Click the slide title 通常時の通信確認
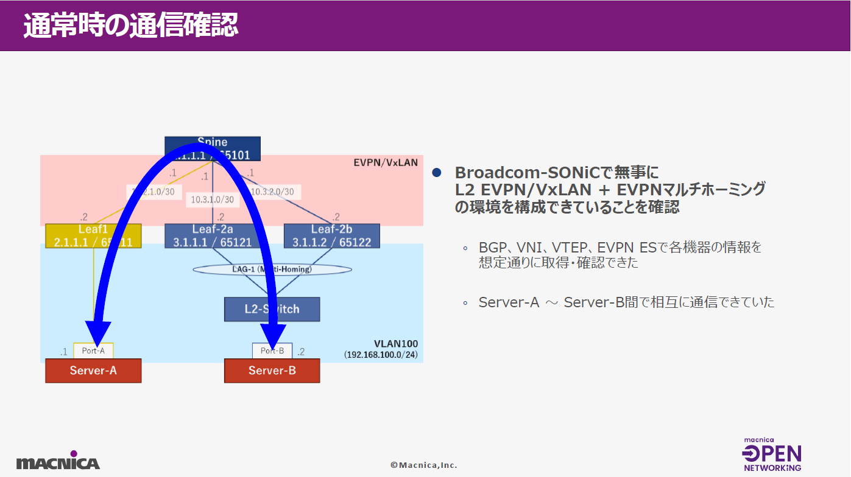Screen dimensions: 851x477 click(x=130, y=26)
